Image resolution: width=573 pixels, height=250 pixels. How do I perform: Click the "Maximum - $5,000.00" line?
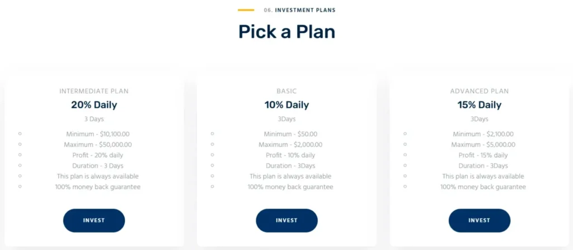483,145
